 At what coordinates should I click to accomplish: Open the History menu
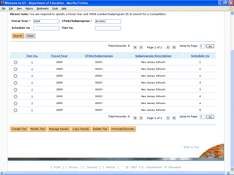[29, 8]
